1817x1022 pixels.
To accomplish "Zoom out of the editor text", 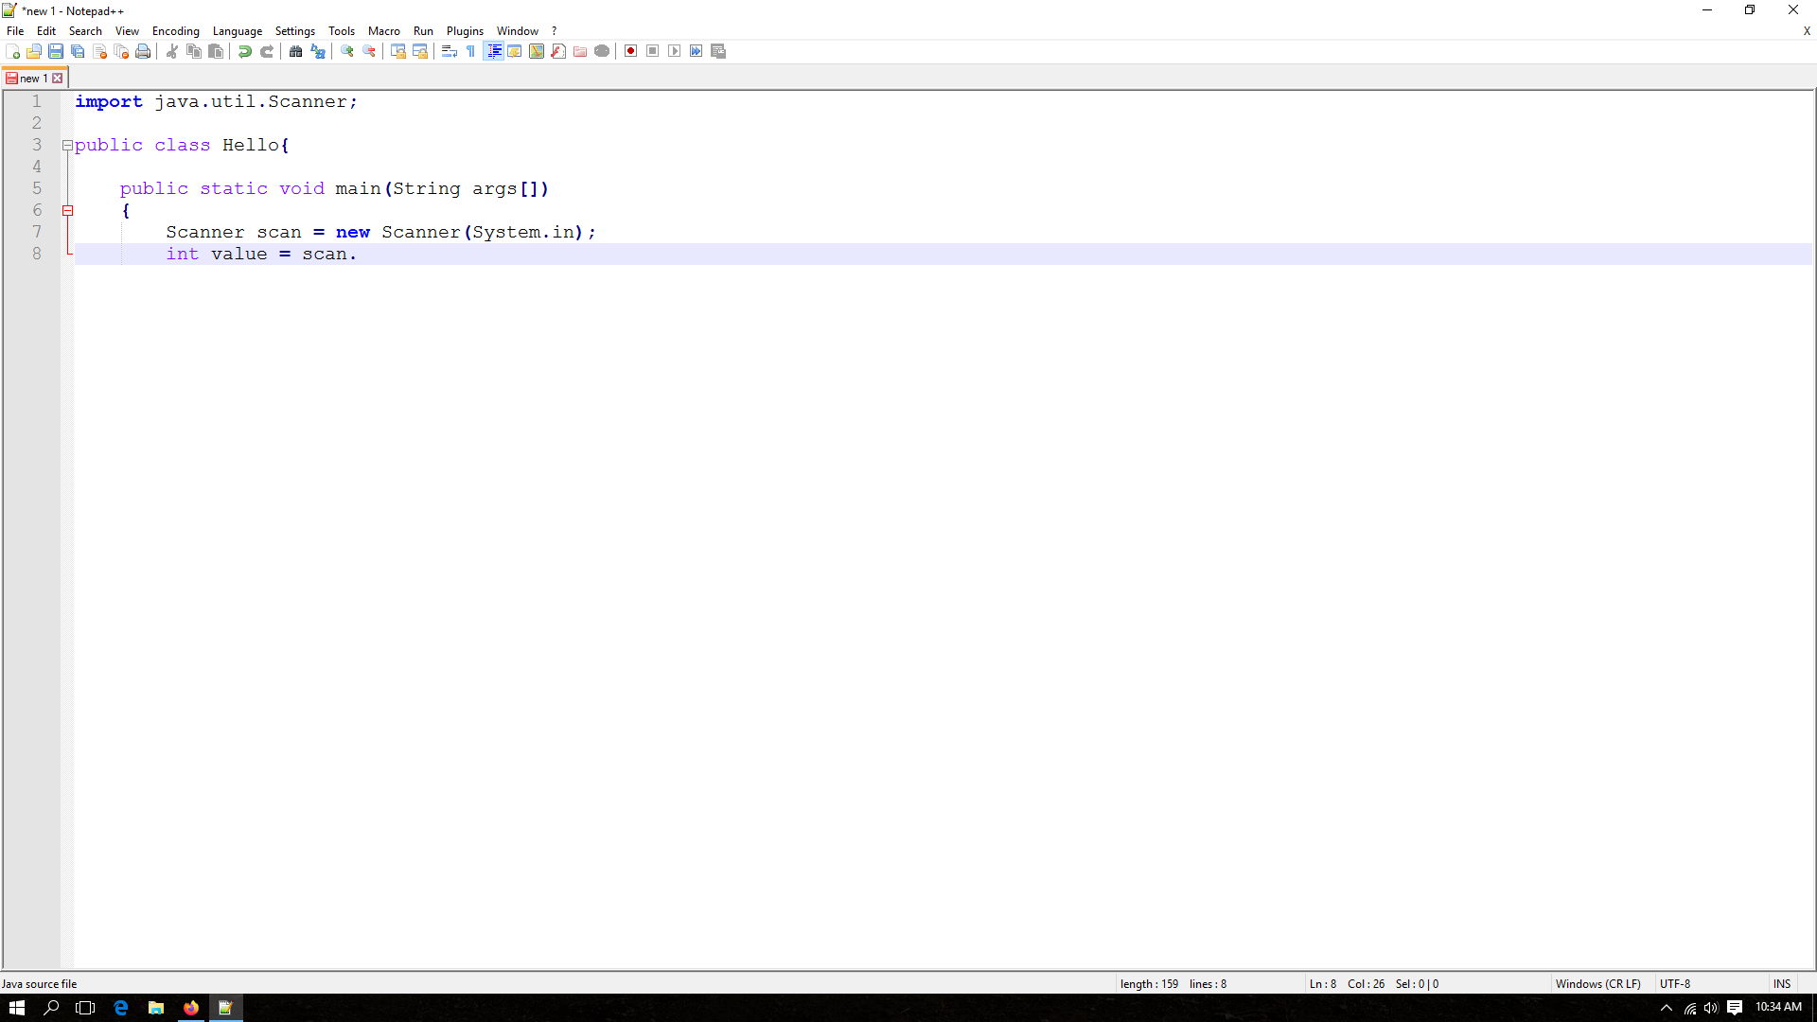I will coord(369,51).
